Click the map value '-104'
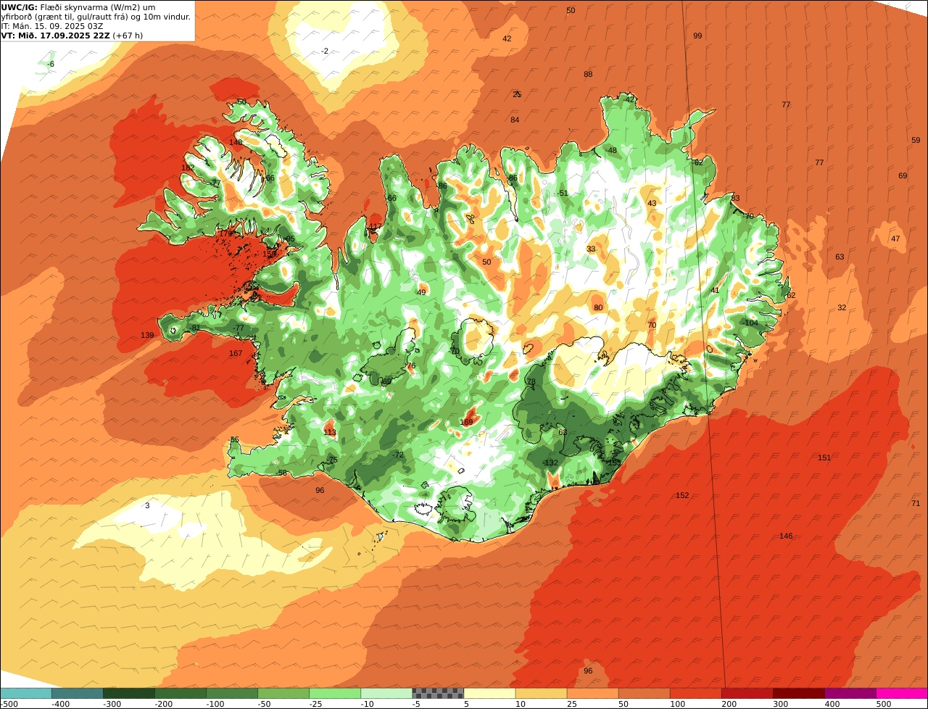The width and height of the screenshot is (928, 709). (750, 323)
